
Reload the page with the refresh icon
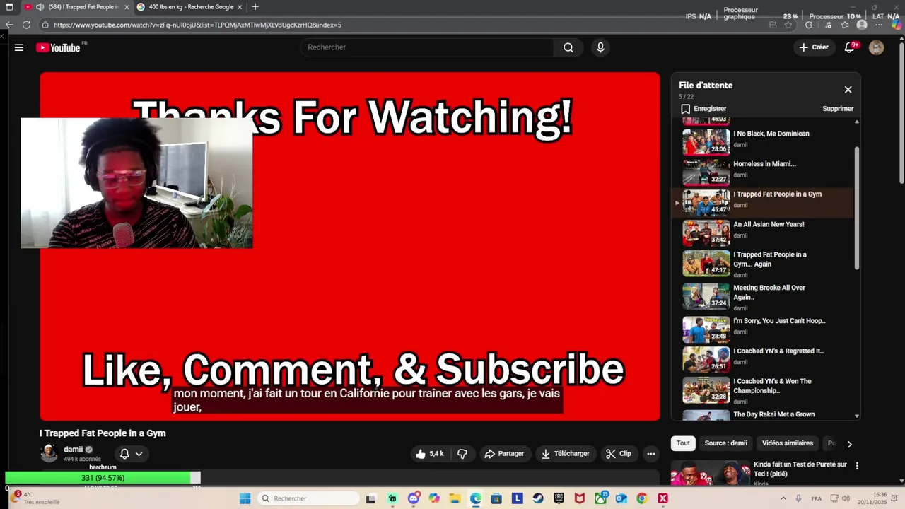click(x=26, y=25)
